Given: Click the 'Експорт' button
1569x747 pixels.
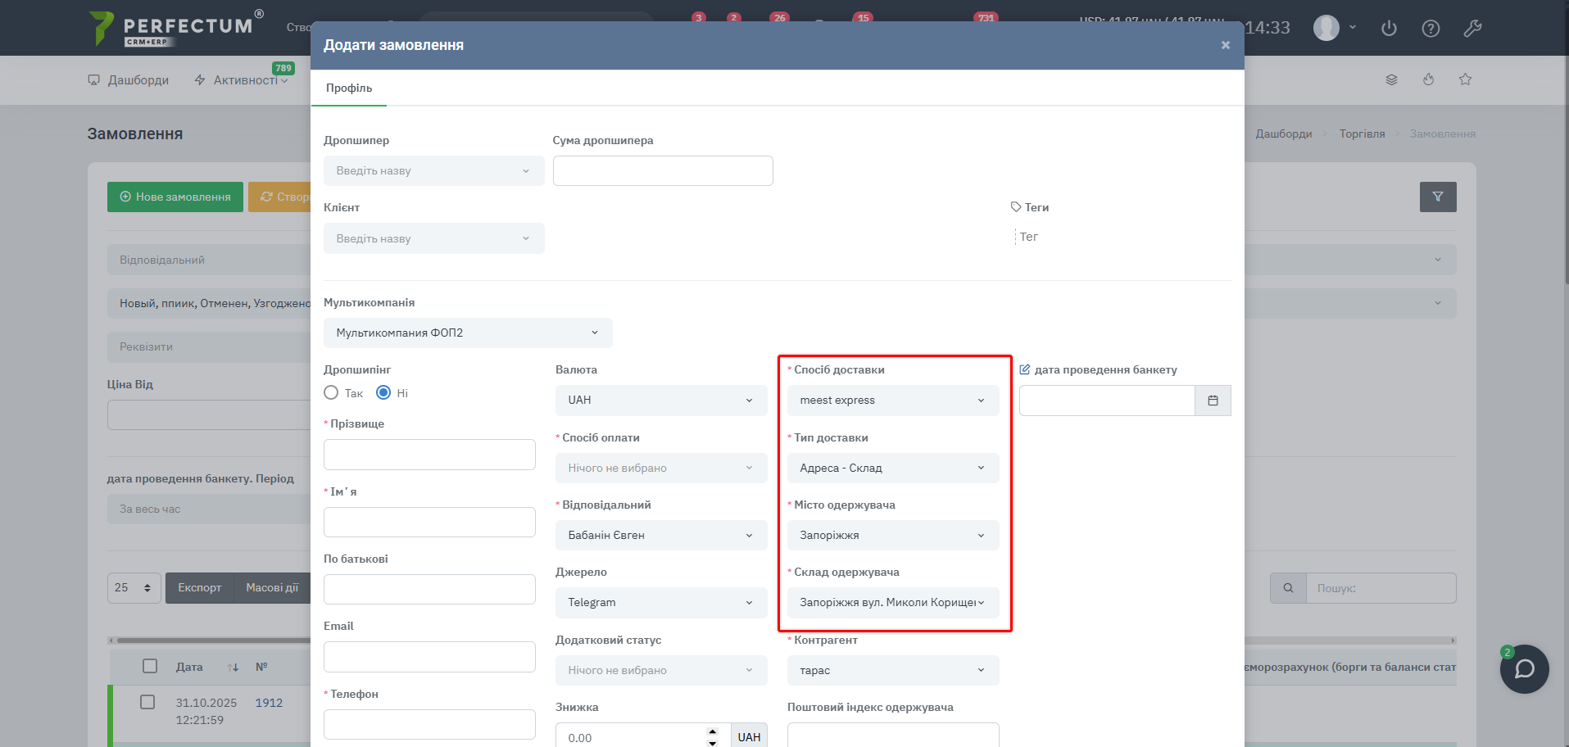Looking at the screenshot, I should pos(200,588).
